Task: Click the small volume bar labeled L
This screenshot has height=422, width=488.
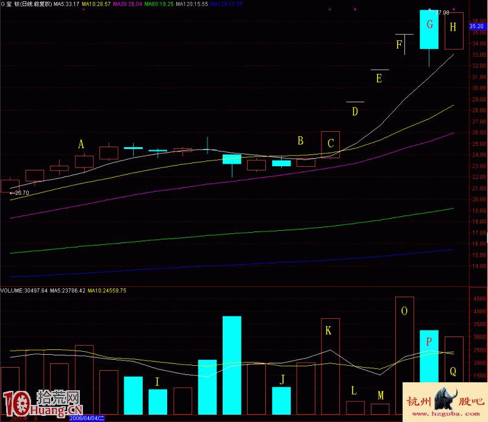Action: click(x=355, y=407)
